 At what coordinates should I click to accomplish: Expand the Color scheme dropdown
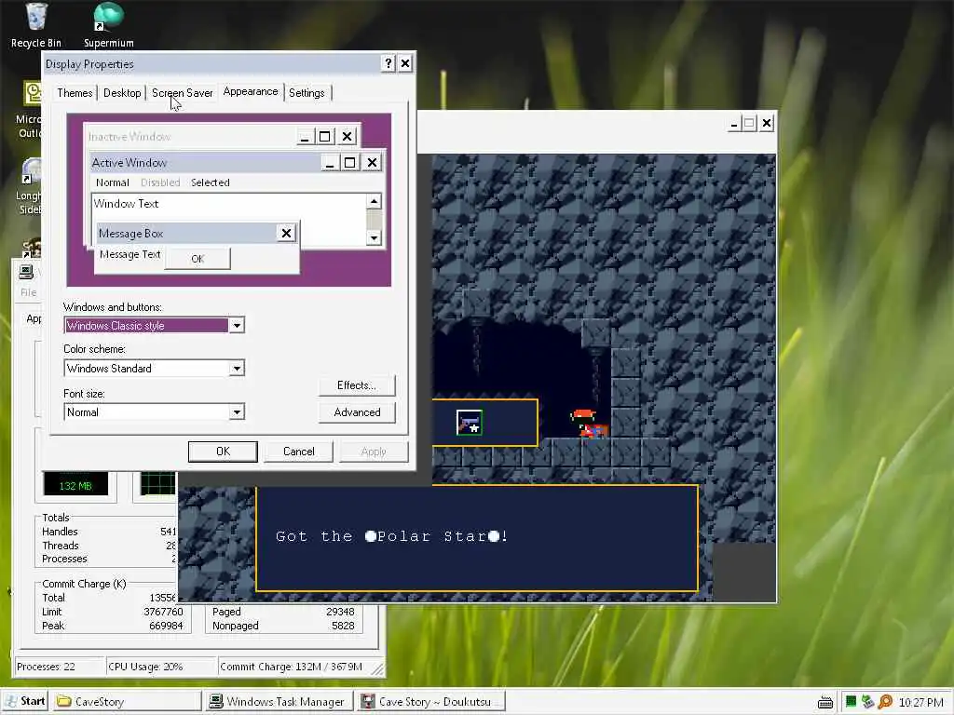pyautogui.click(x=237, y=369)
